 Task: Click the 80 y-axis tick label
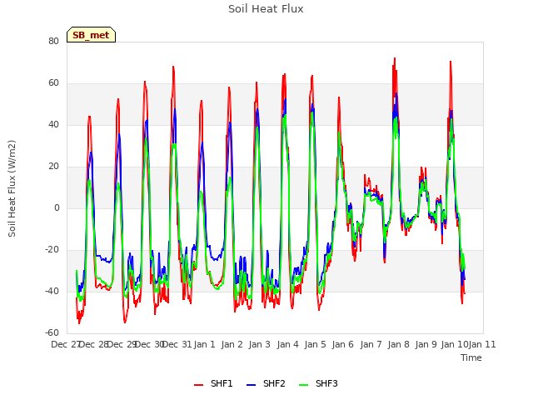pos(53,41)
